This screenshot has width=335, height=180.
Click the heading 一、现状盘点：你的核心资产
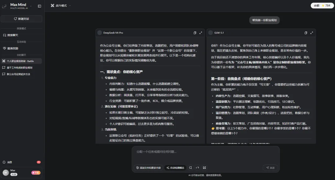[x=121, y=72]
